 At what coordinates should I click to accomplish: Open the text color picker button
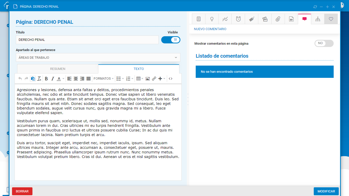[x=60, y=79]
